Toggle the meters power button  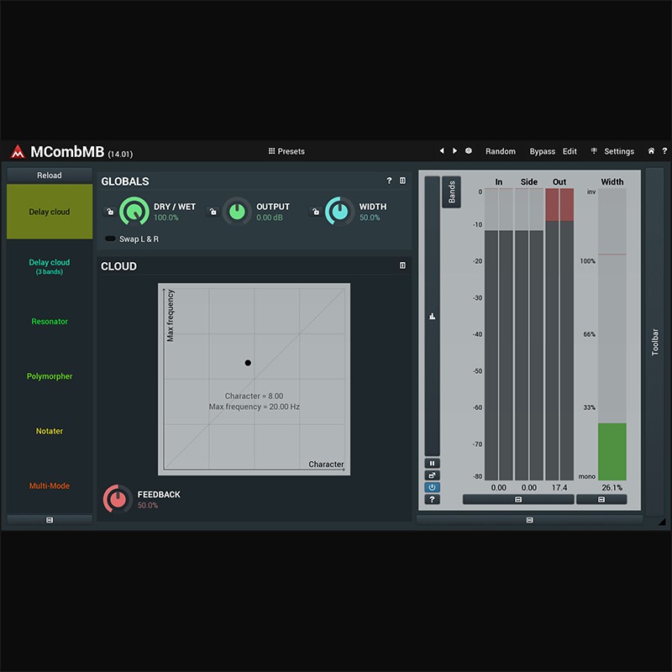(432, 487)
